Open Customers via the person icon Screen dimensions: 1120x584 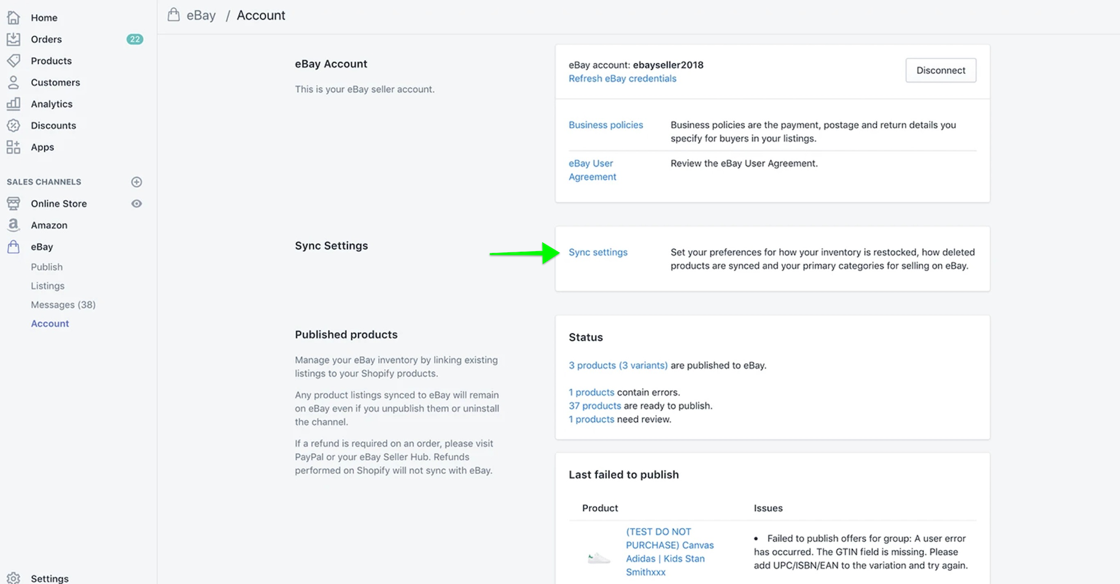14,82
